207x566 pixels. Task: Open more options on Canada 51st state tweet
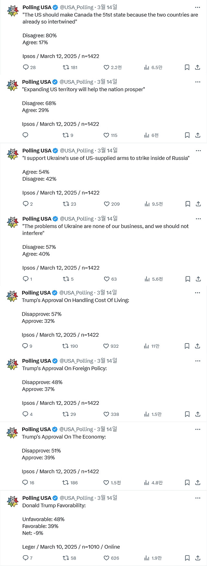click(x=198, y=7)
